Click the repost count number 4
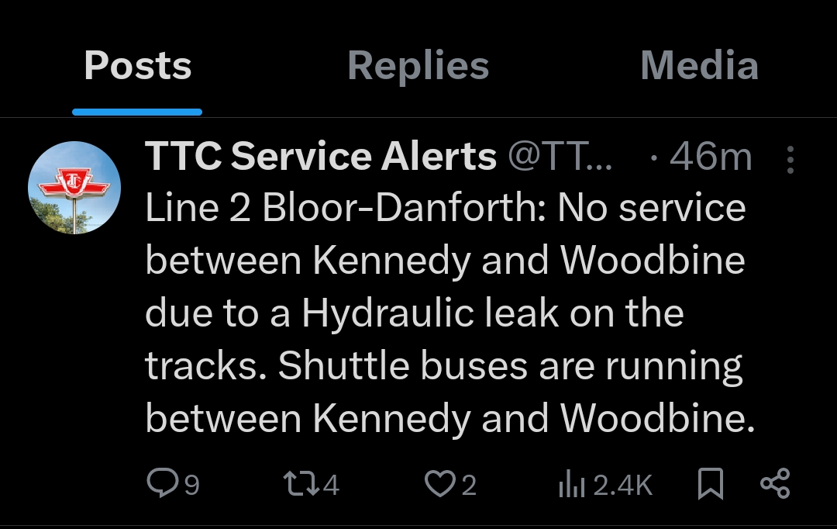The width and height of the screenshot is (837, 529). tap(331, 486)
